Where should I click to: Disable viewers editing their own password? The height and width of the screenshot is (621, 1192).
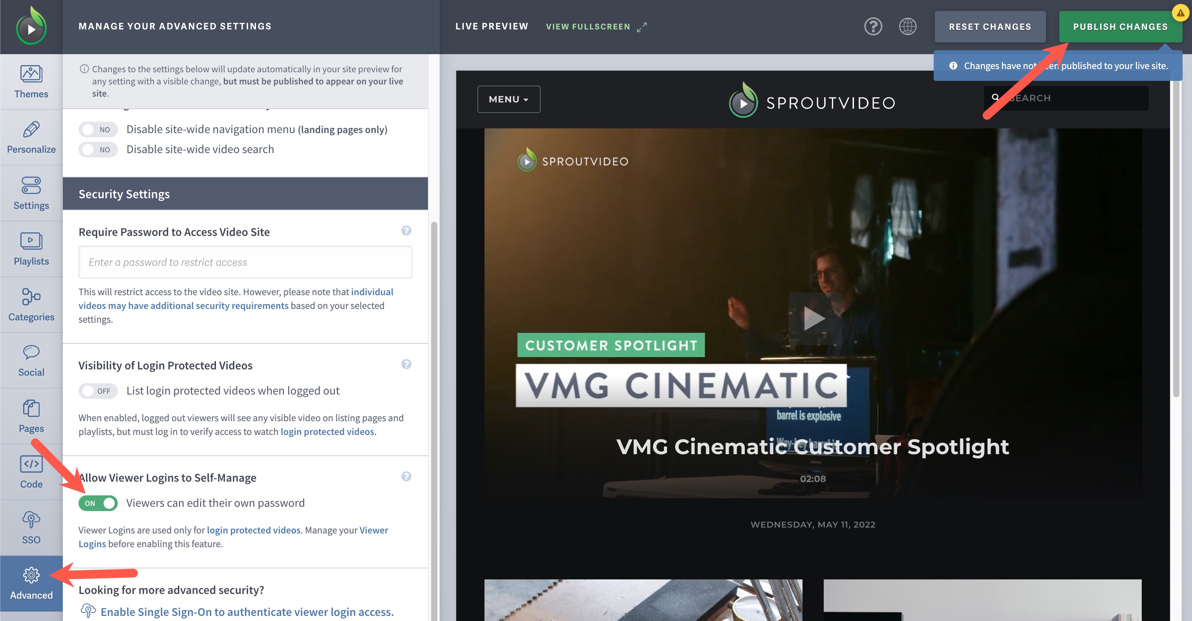tap(98, 503)
